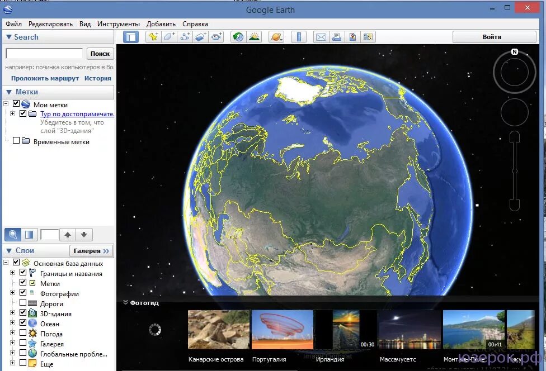
Task: Open Проложить маршрут link
Action: (45, 78)
